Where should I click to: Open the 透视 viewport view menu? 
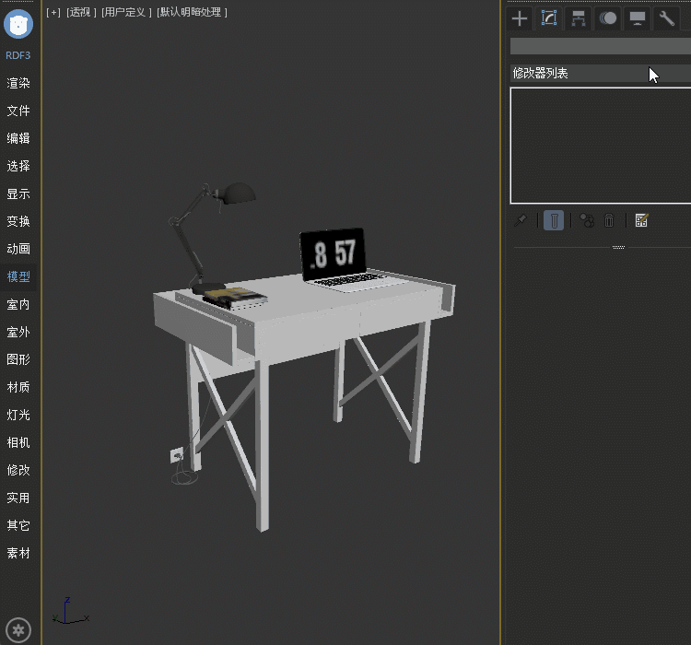pyautogui.click(x=81, y=12)
